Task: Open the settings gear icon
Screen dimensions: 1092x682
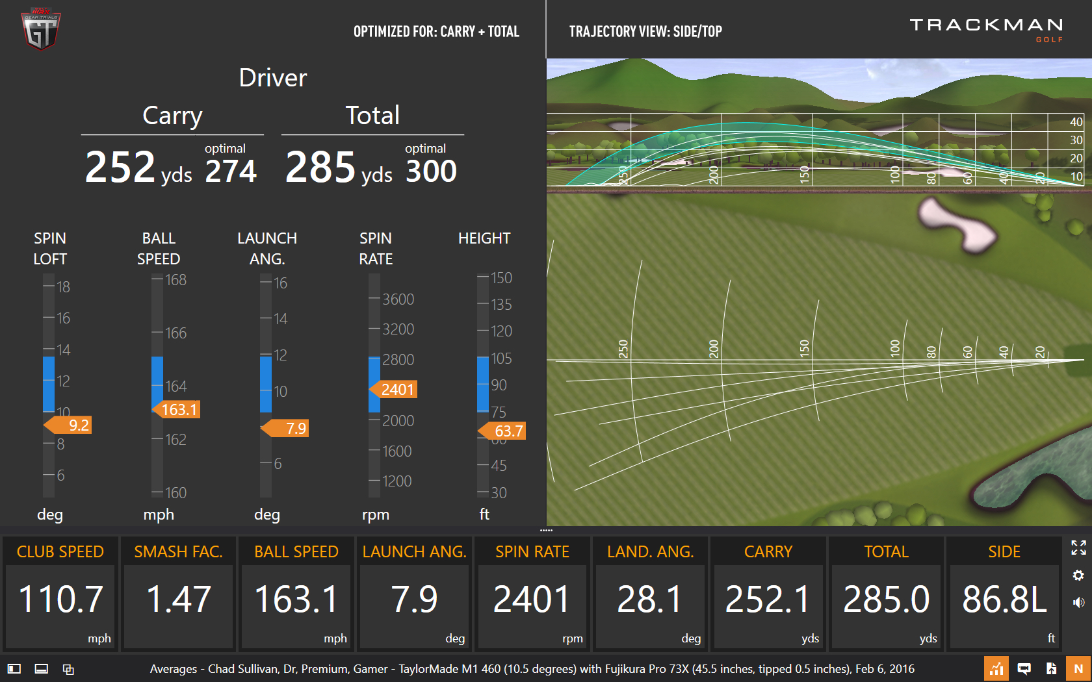Action: pyautogui.click(x=1078, y=575)
